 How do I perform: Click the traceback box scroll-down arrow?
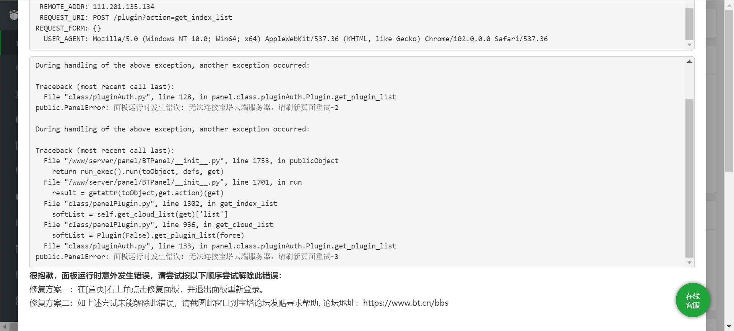689,263
